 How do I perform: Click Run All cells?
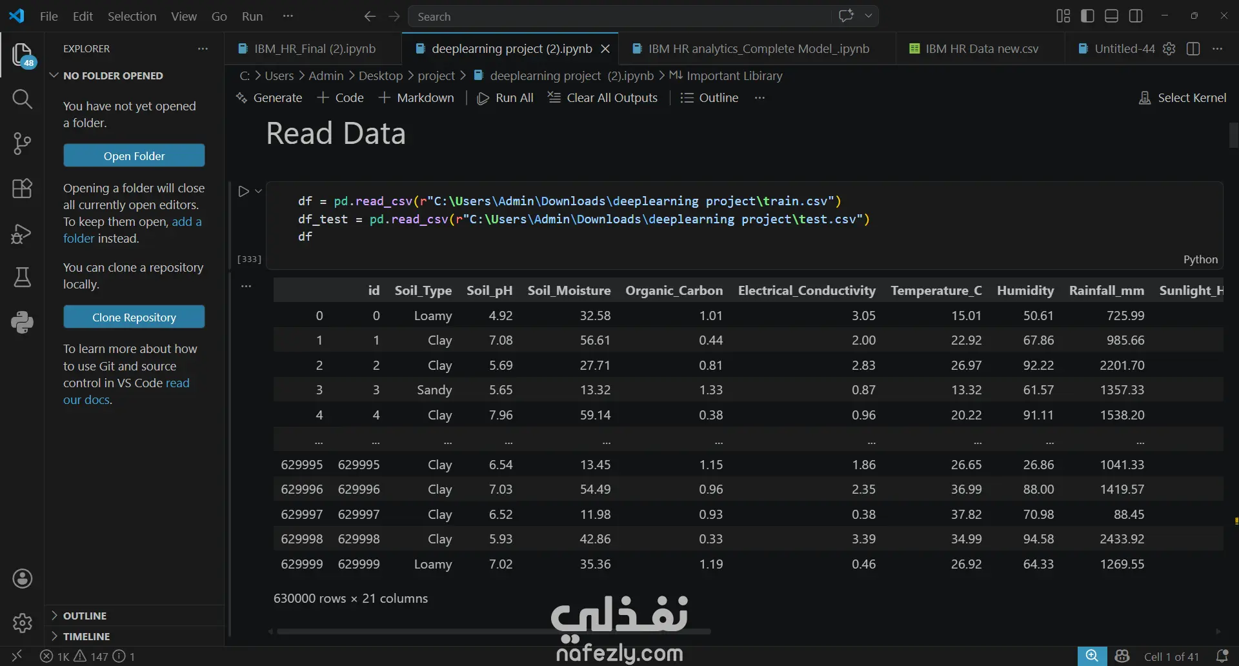click(x=505, y=97)
